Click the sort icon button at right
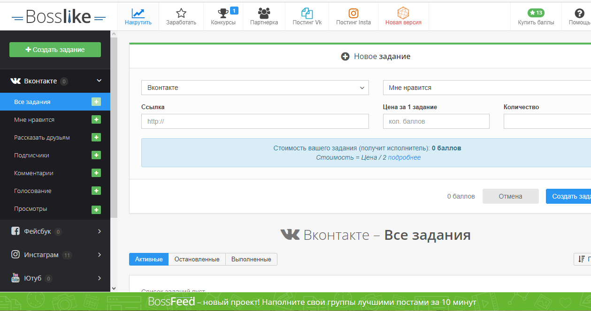This screenshot has height=311, width=591. (x=583, y=259)
